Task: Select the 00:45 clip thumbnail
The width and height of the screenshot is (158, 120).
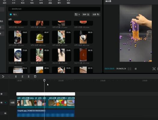Action: [61, 55]
